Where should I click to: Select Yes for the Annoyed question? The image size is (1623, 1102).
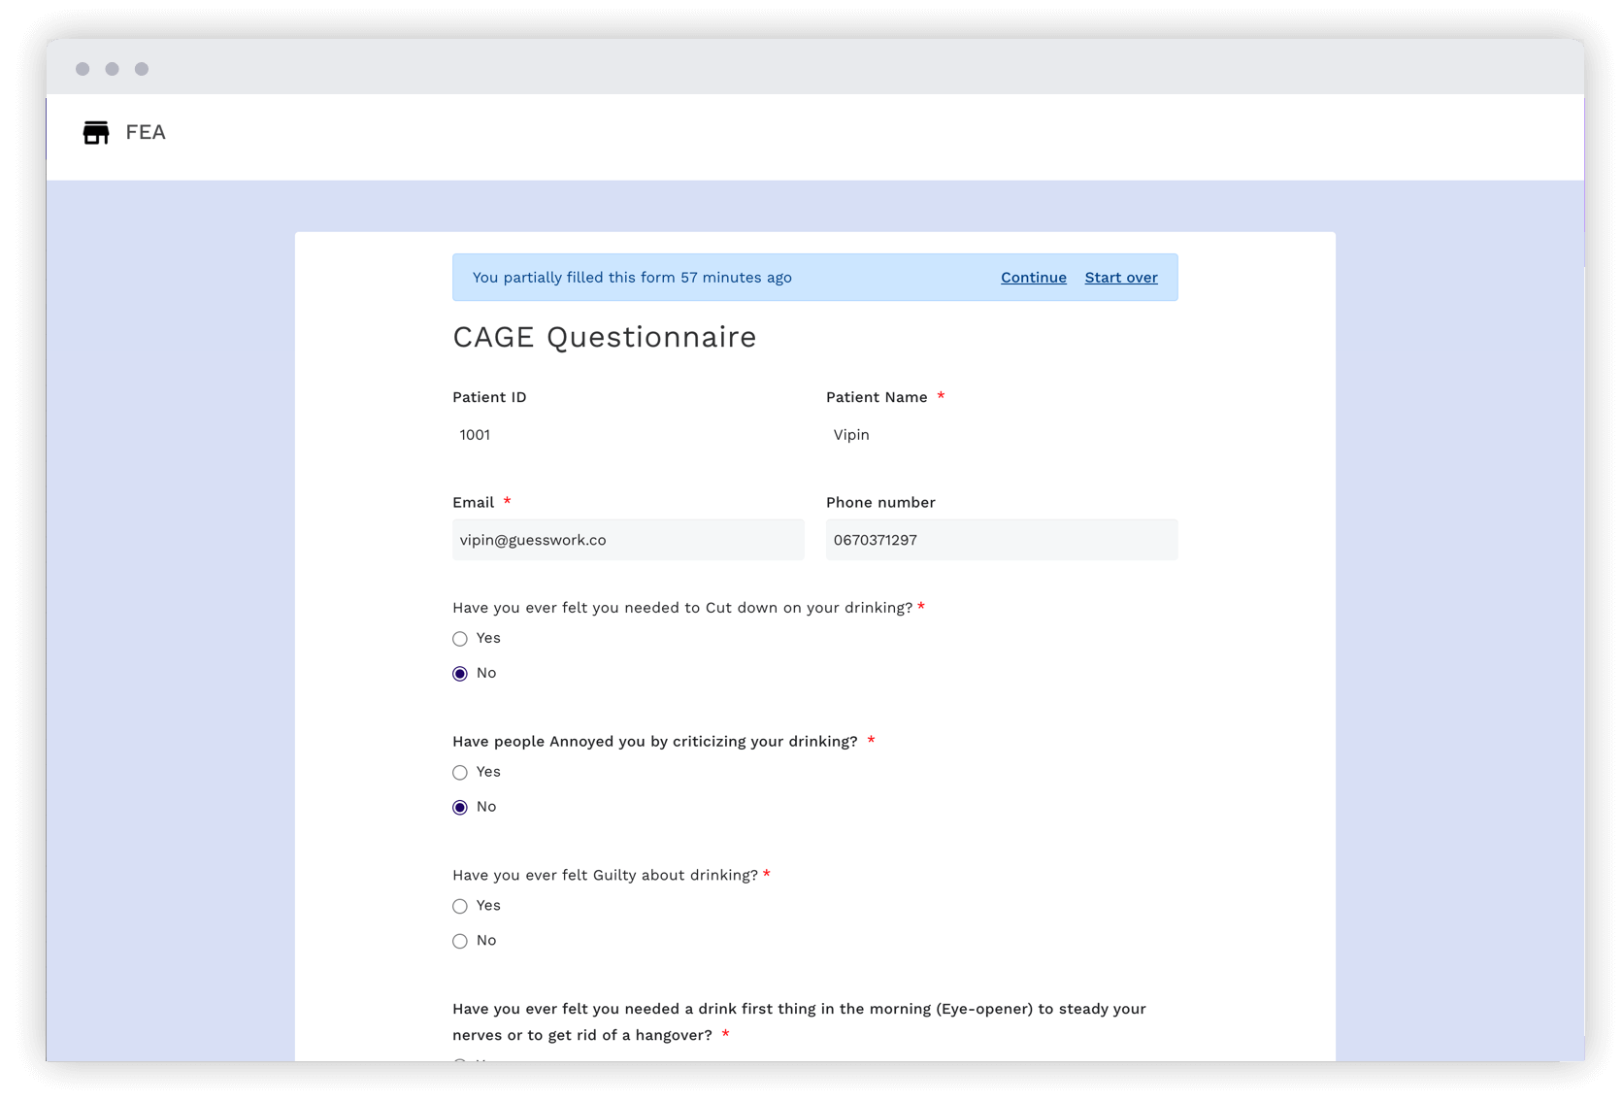(459, 773)
